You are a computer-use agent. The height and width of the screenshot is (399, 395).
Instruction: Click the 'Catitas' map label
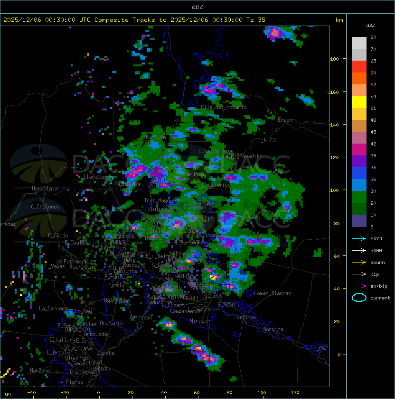(x=246, y=317)
